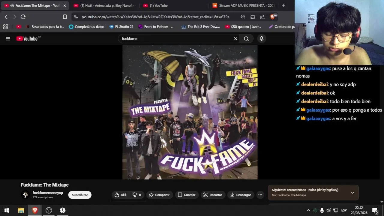Open the Windows notification center icon
384x216 pixels.
[x=375, y=210]
